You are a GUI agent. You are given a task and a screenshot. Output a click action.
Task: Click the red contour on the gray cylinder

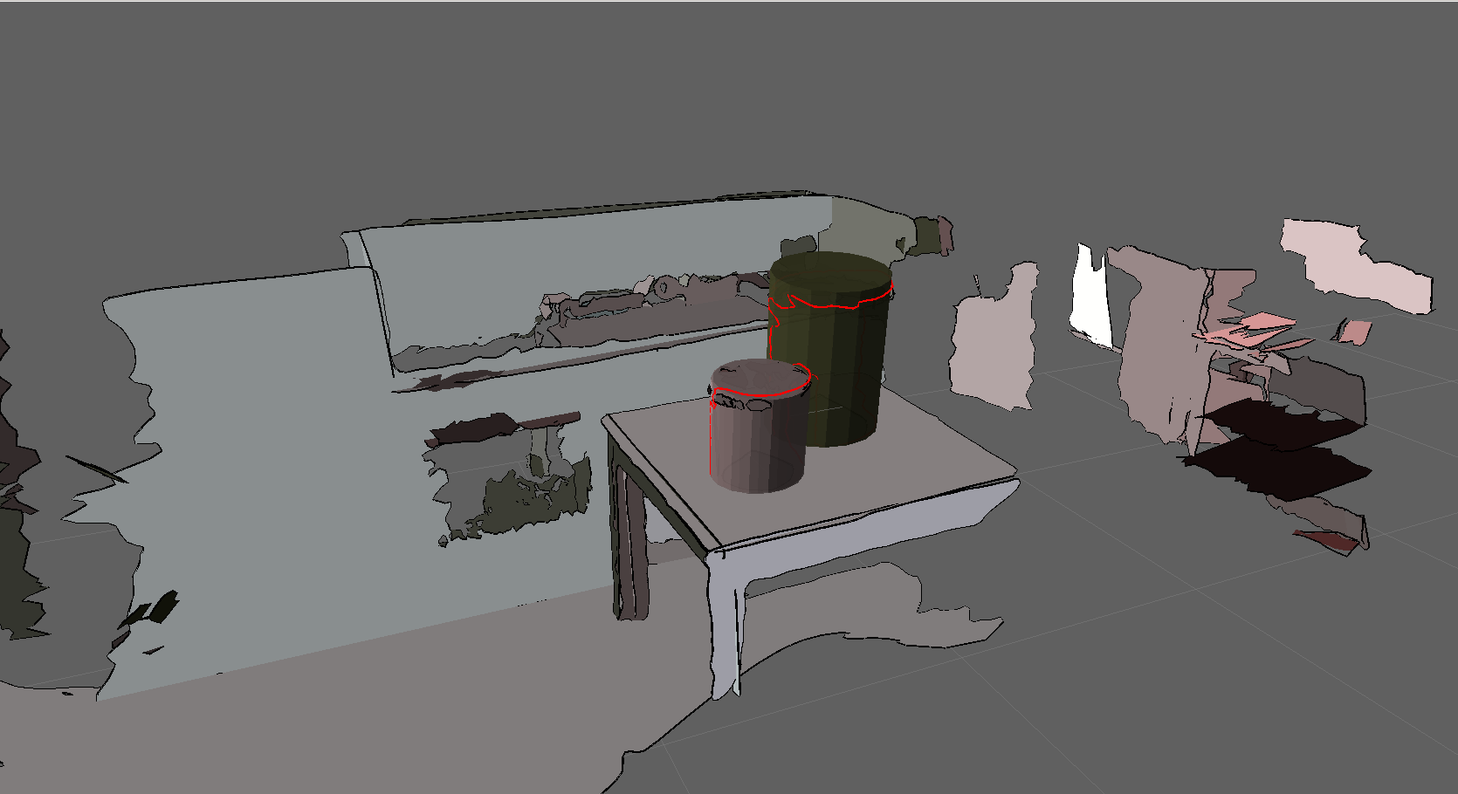[x=760, y=396]
